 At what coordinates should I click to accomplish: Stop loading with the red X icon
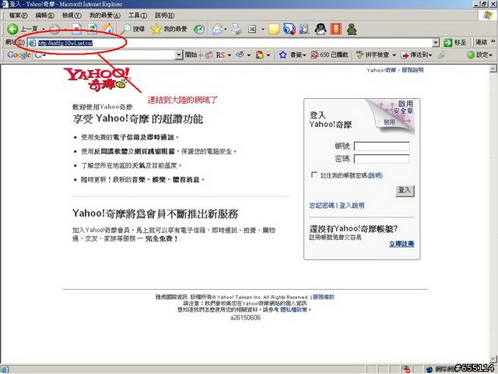(x=77, y=30)
